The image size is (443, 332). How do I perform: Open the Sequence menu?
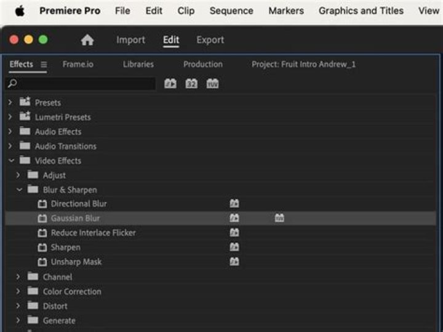[x=231, y=10]
